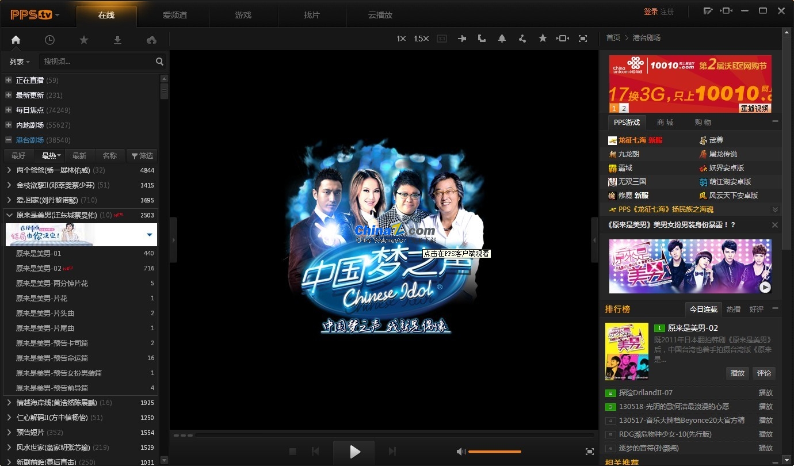This screenshot has height=466, width=794.
Task: Click the 注册 register link
Action: pyautogui.click(x=667, y=12)
